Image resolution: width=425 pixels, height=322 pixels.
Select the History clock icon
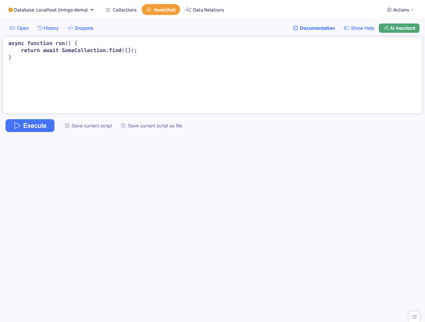pyautogui.click(x=39, y=28)
